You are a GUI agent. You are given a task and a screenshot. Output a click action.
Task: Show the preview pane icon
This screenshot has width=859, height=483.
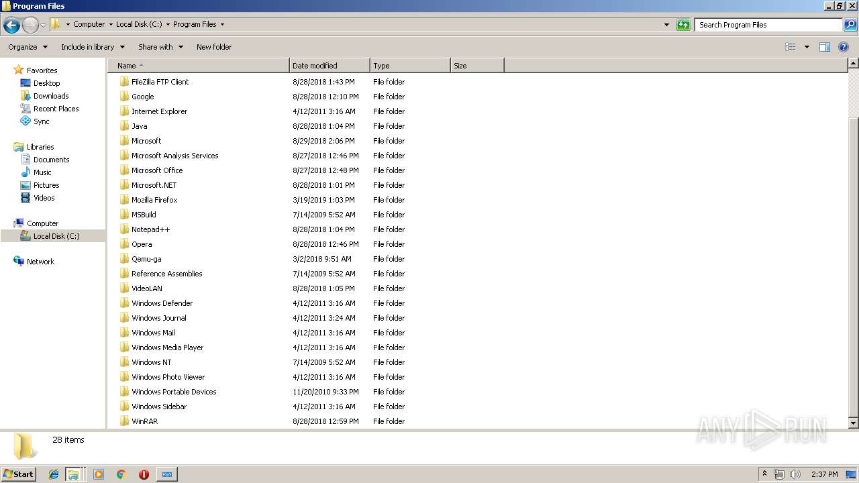825,47
